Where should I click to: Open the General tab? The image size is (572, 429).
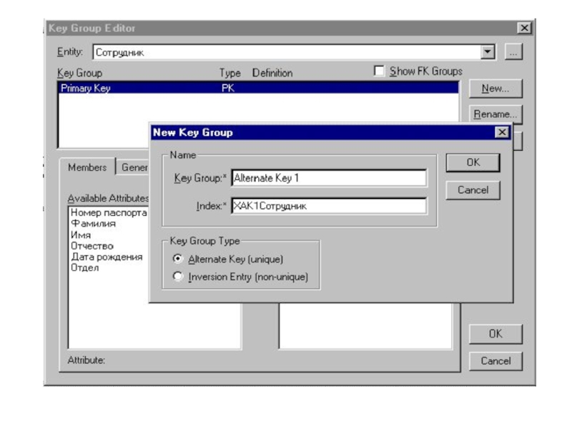click(134, 167)
